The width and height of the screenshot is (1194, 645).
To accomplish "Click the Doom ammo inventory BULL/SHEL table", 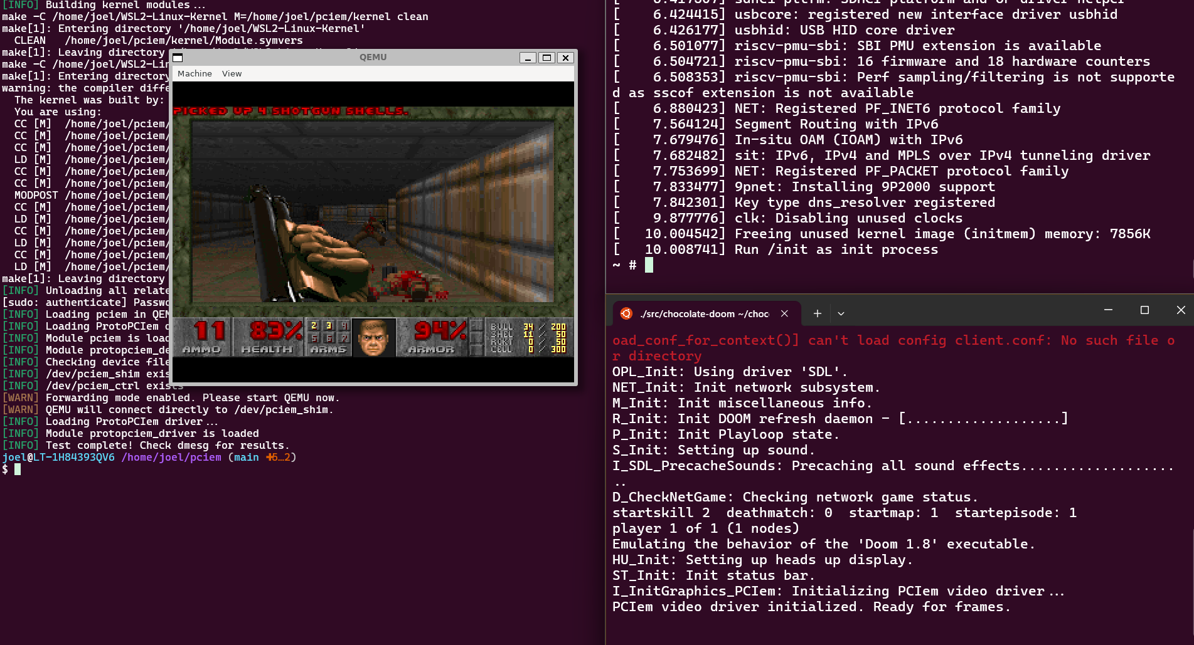I will point(528,337).
